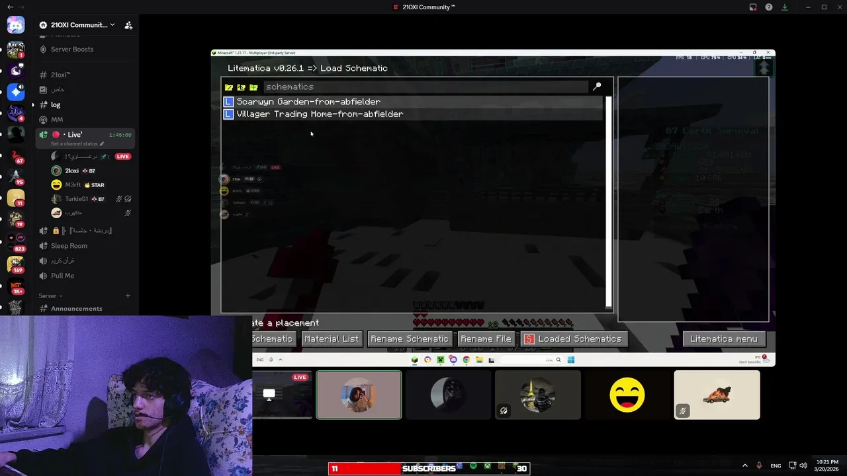Click the schematic list scrollbar

609,202
